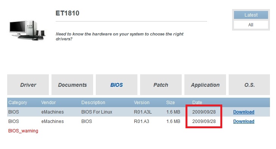Download the BIOS R01.A3 file
This screenshot has width=276, height=149.
(x=244, y=121)
